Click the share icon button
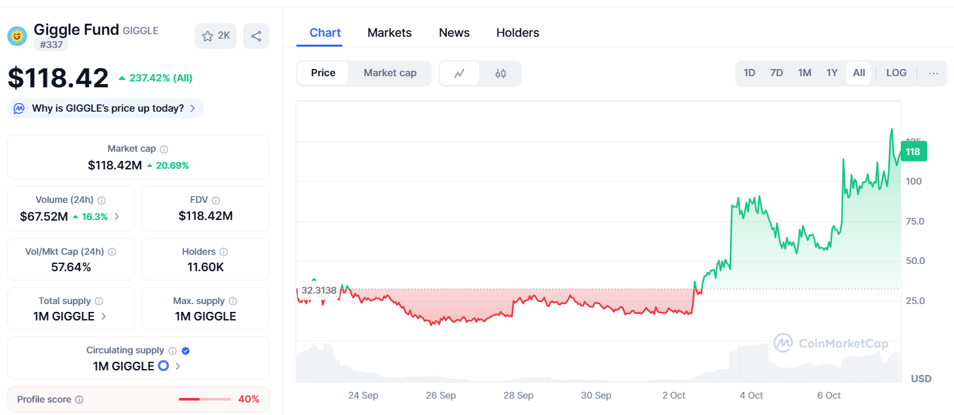The image size is (954, 415). (x=256, y=36)
